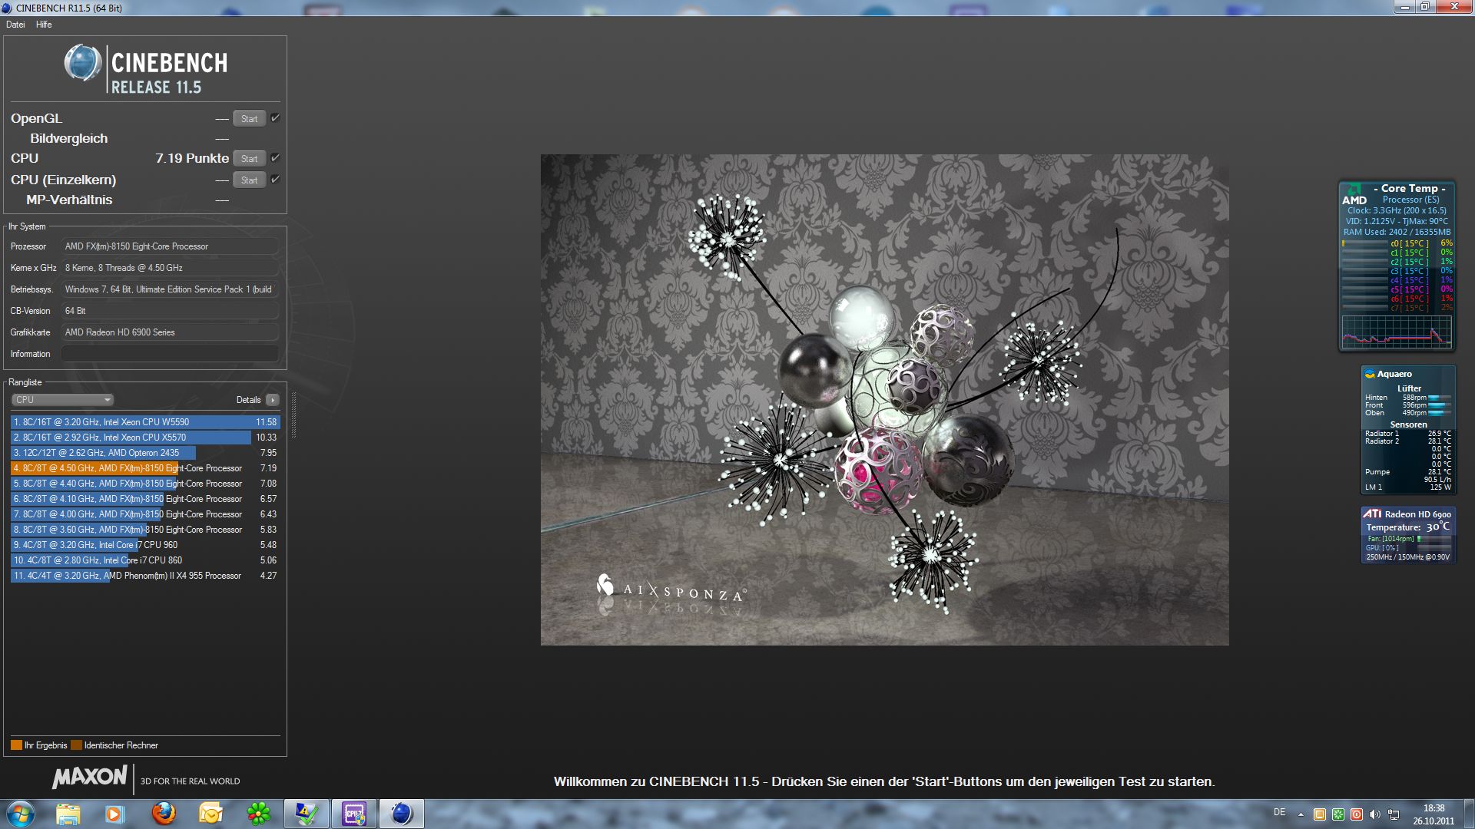Open Firefox from the taskbar
Screen dimensions: 1475x829
coord(163,814)
